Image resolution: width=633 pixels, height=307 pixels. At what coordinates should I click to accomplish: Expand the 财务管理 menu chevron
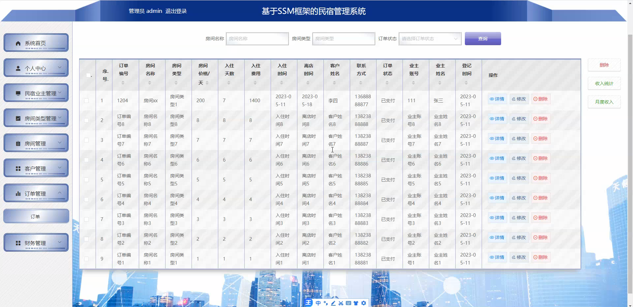coord(60,242)
